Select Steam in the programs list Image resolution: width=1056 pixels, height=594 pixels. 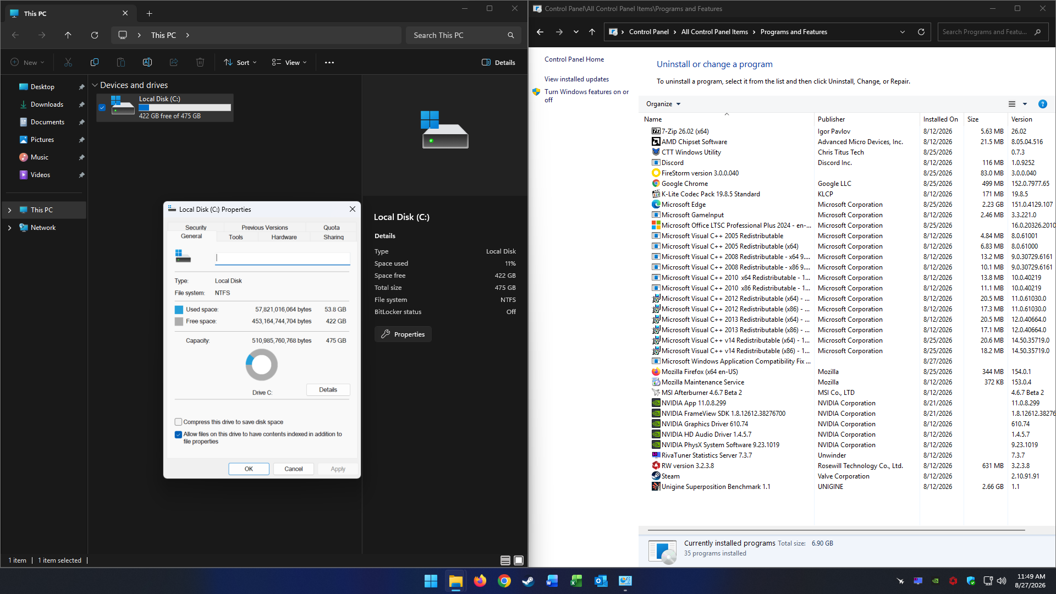(x=670, y=476)
